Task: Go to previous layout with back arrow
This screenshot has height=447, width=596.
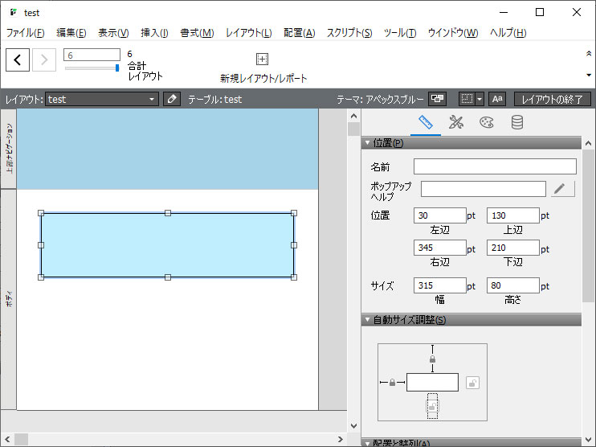Action: [18, 59]
